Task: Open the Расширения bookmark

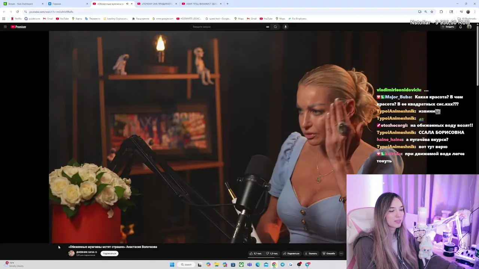Action: point(141,19)
